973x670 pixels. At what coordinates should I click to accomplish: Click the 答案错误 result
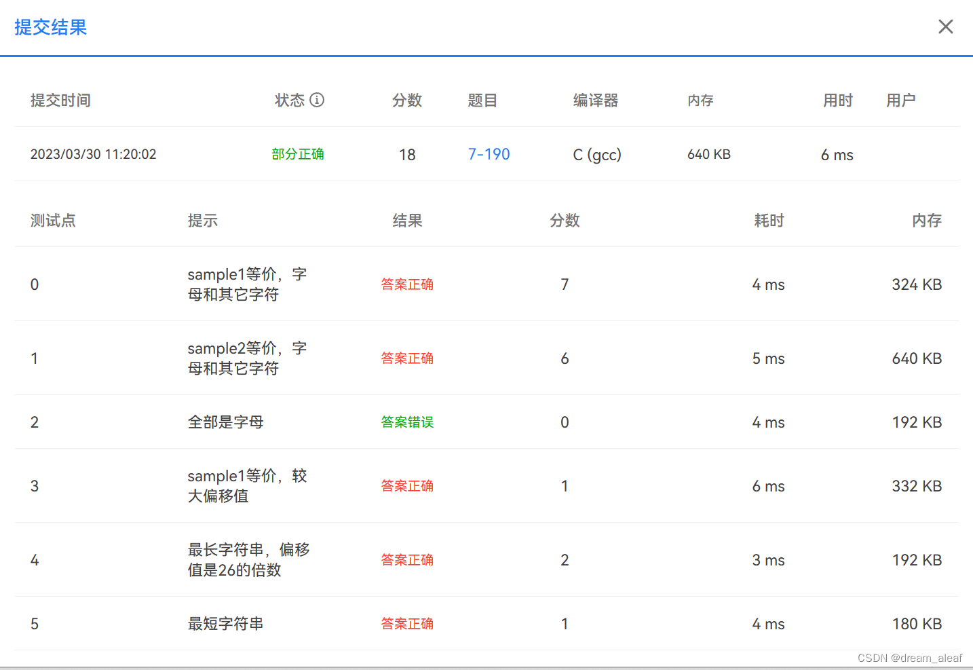(407, 422)
